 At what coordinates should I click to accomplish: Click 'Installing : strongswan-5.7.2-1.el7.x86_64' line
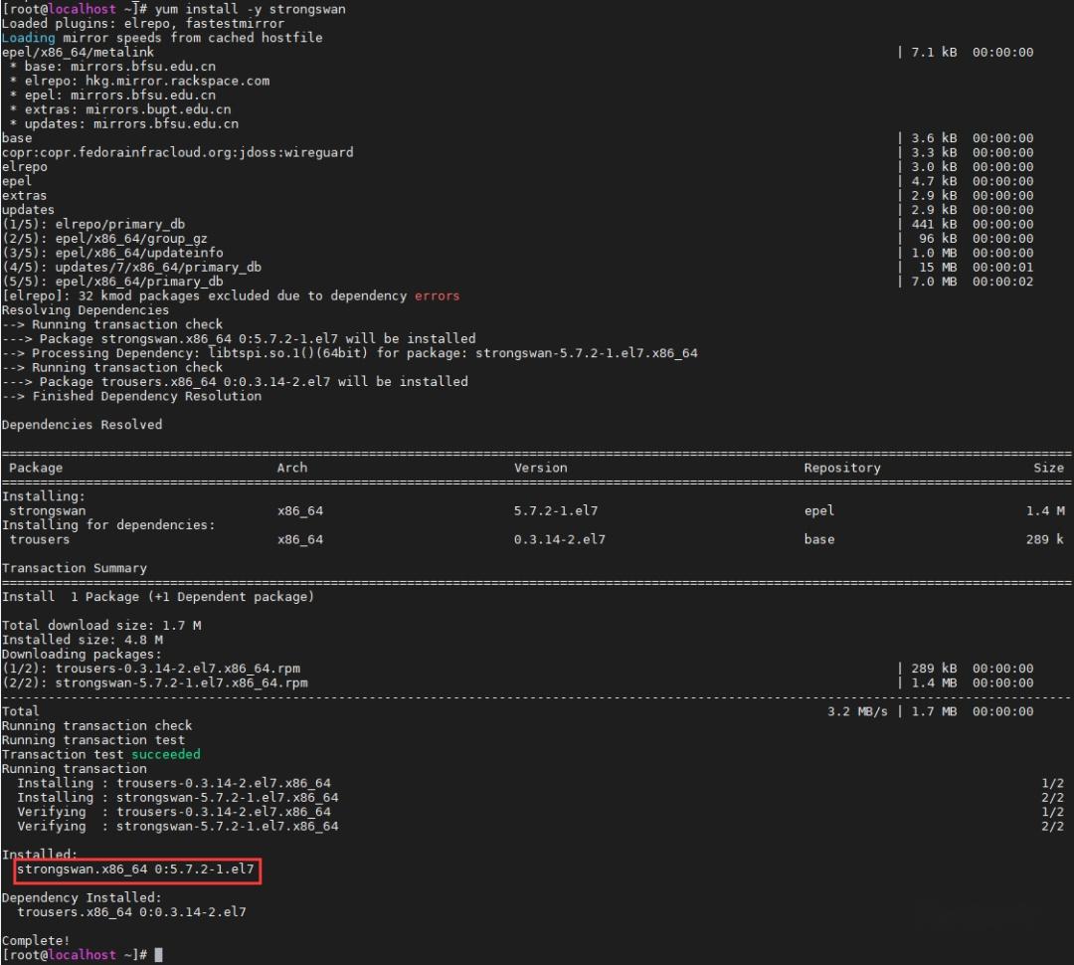pyautogui.click(x=177, y=797)
